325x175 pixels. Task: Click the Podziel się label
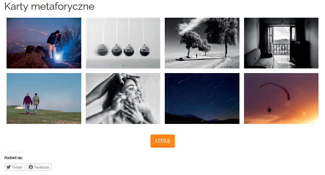click(x=13, y=158)
